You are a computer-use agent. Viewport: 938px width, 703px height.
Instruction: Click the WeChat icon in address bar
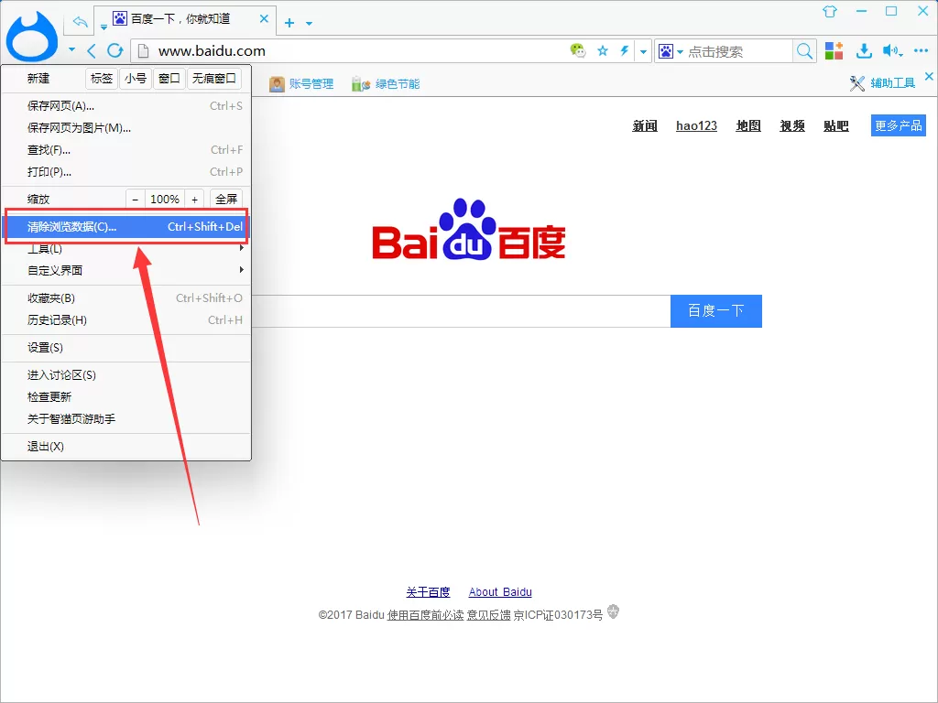point(578,51)
